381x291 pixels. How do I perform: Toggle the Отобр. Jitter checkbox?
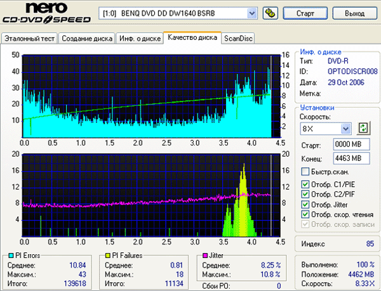coord(305,205)
